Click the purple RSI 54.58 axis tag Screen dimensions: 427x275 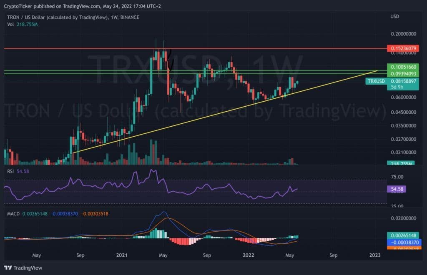[x=397, y=189]
